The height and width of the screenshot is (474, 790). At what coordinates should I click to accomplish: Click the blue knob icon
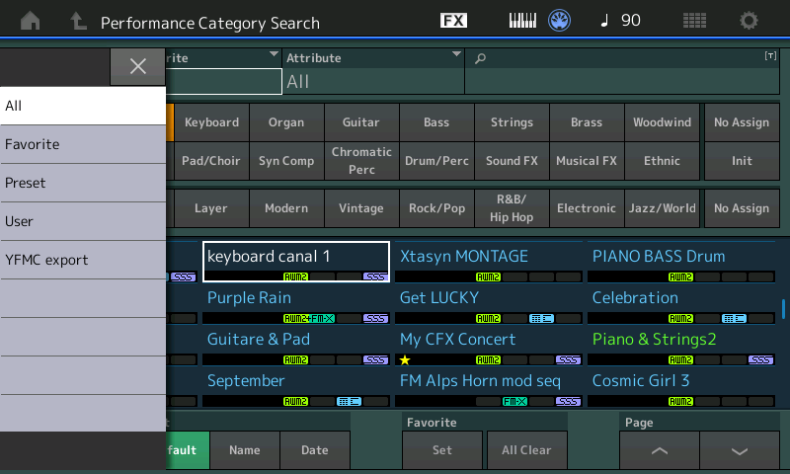560,21
